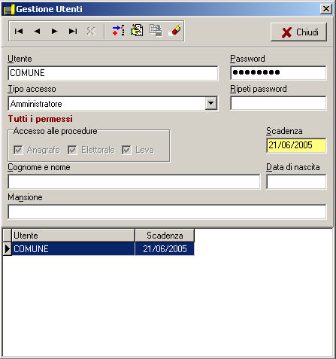
Task: Focus the Ripeti password field
Action: click(x=278, y=103)
